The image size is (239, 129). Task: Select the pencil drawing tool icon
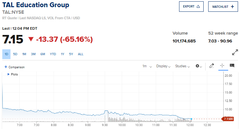point(211,66)
